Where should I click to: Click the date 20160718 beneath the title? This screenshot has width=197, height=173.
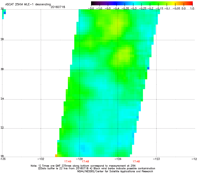coord(58,7)
